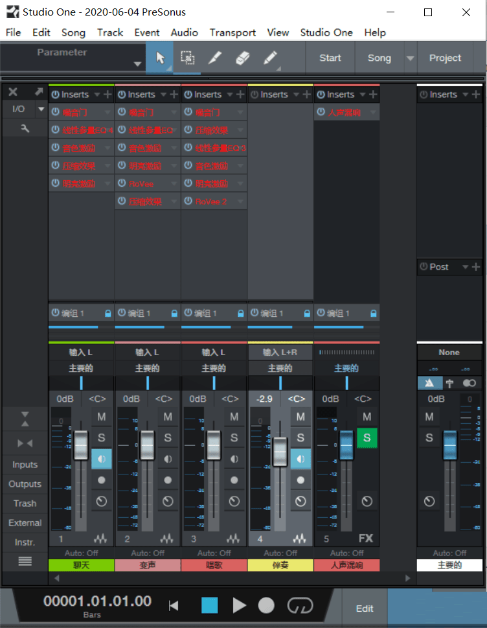Select the Eraser tool
The image size is (487, 628).
(x=242, y=58)
